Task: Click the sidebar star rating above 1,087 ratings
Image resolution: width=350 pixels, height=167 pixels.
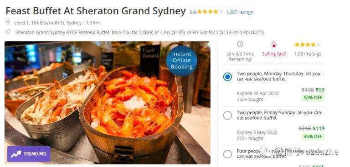Action: (308, 45)
